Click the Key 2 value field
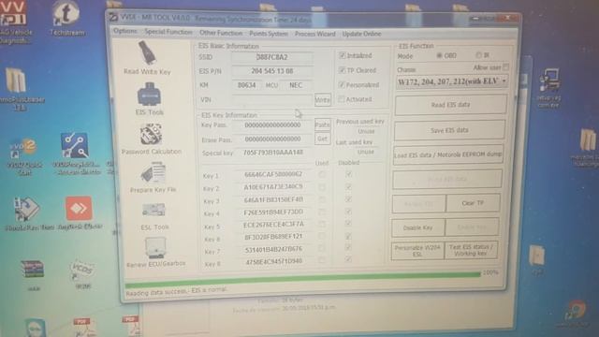This screenshot has width=599, height=337. pyautogui.click(x=273, y=187)
